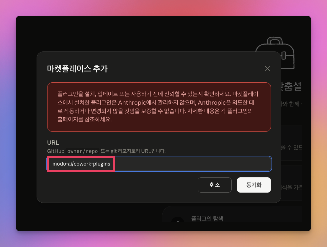This screenshot has height=247, width=327.
Task: Open the 플러그인 탐색 entry below the dialog
Action: (207, 219)
